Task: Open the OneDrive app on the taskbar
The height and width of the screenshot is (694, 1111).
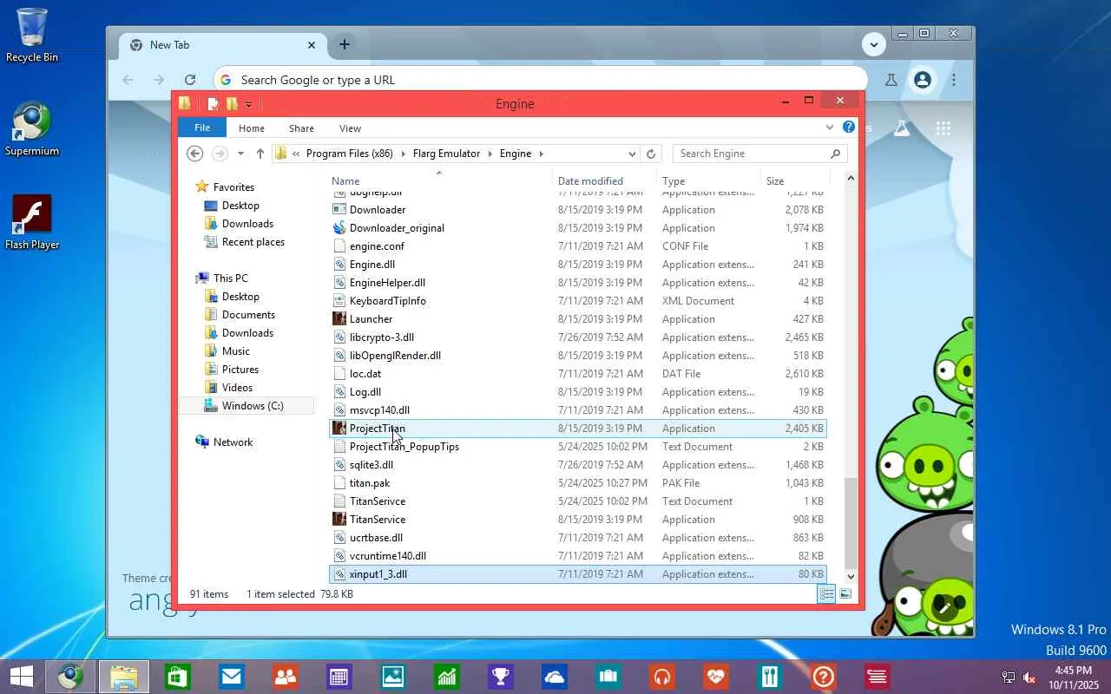Action: point(554,677)
